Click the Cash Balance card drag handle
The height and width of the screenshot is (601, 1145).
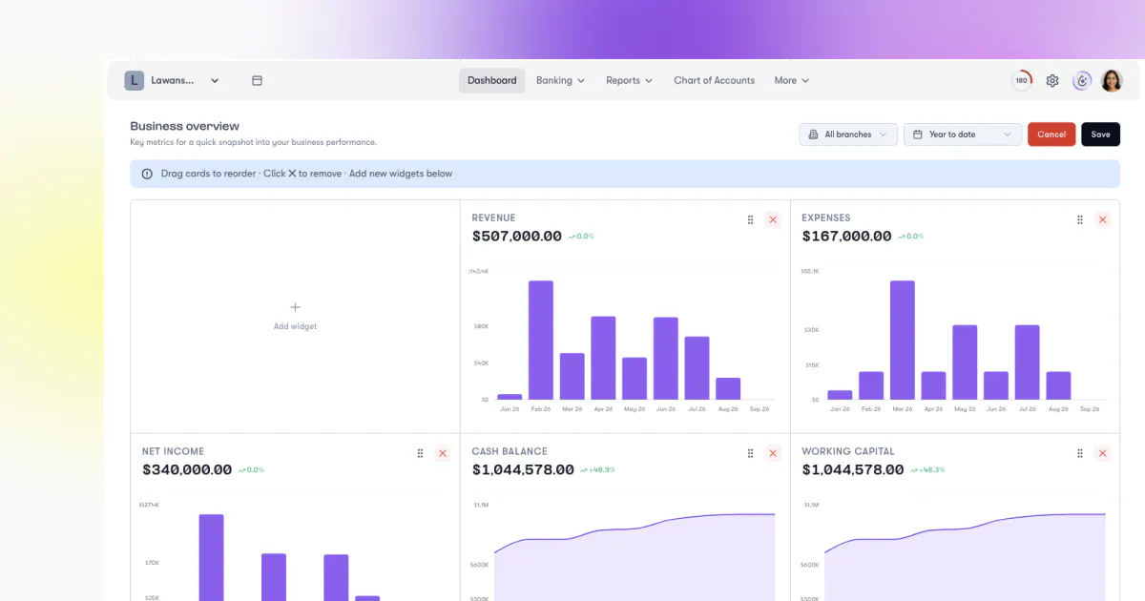(750, 453)
